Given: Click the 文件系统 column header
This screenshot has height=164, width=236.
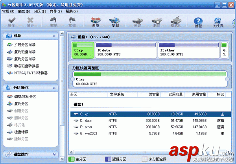Looking at the screenshot, I should [x=122, y=94].
